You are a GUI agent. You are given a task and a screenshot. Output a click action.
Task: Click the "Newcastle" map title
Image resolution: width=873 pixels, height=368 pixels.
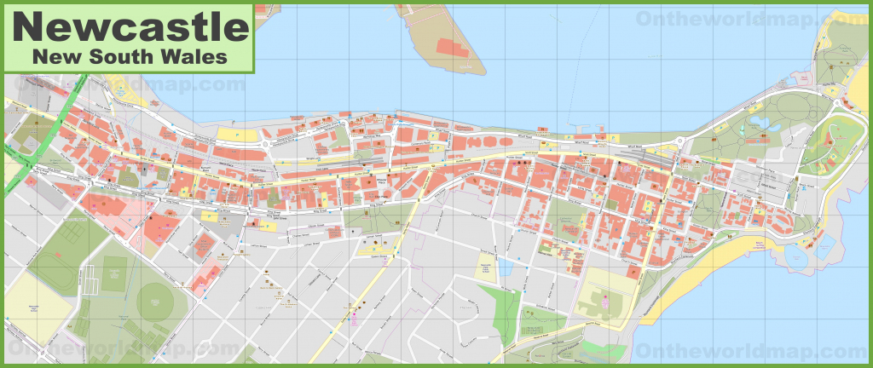tap(130, 26)
